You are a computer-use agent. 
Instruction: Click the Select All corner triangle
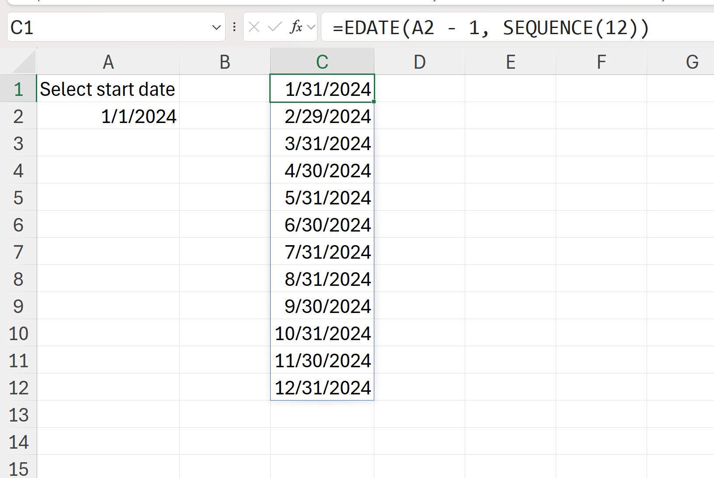point(24,62)
